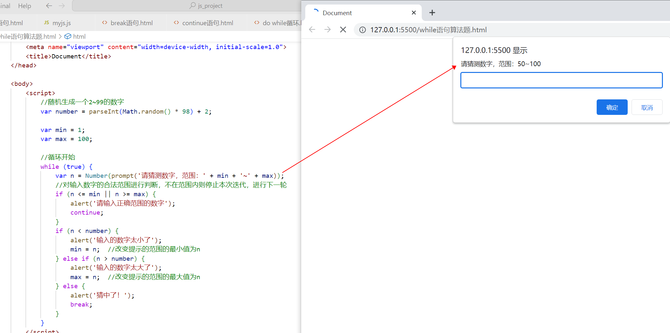Open the Help menu

click(24, 5)
